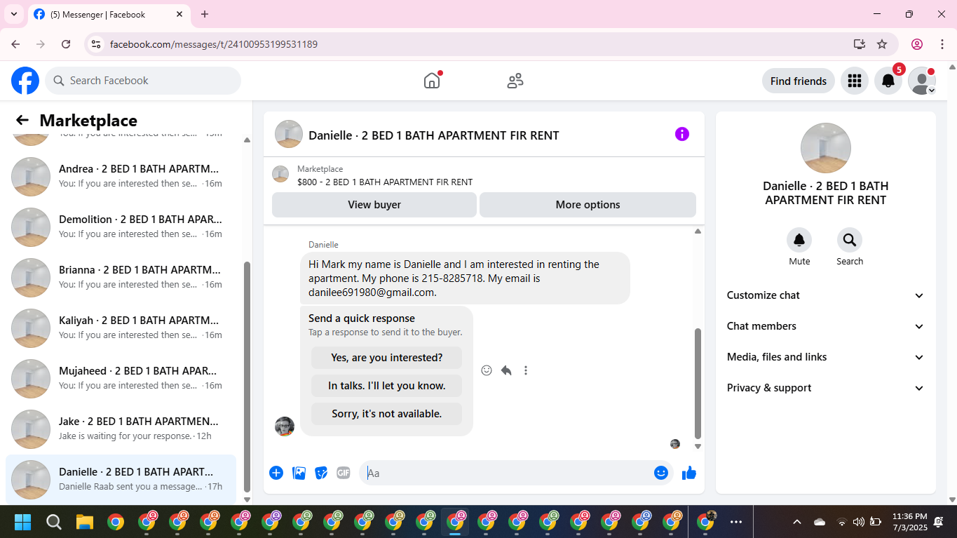Open Windows taskbar search
Viewport: 957px width, 538px height.
pos(54,522)
